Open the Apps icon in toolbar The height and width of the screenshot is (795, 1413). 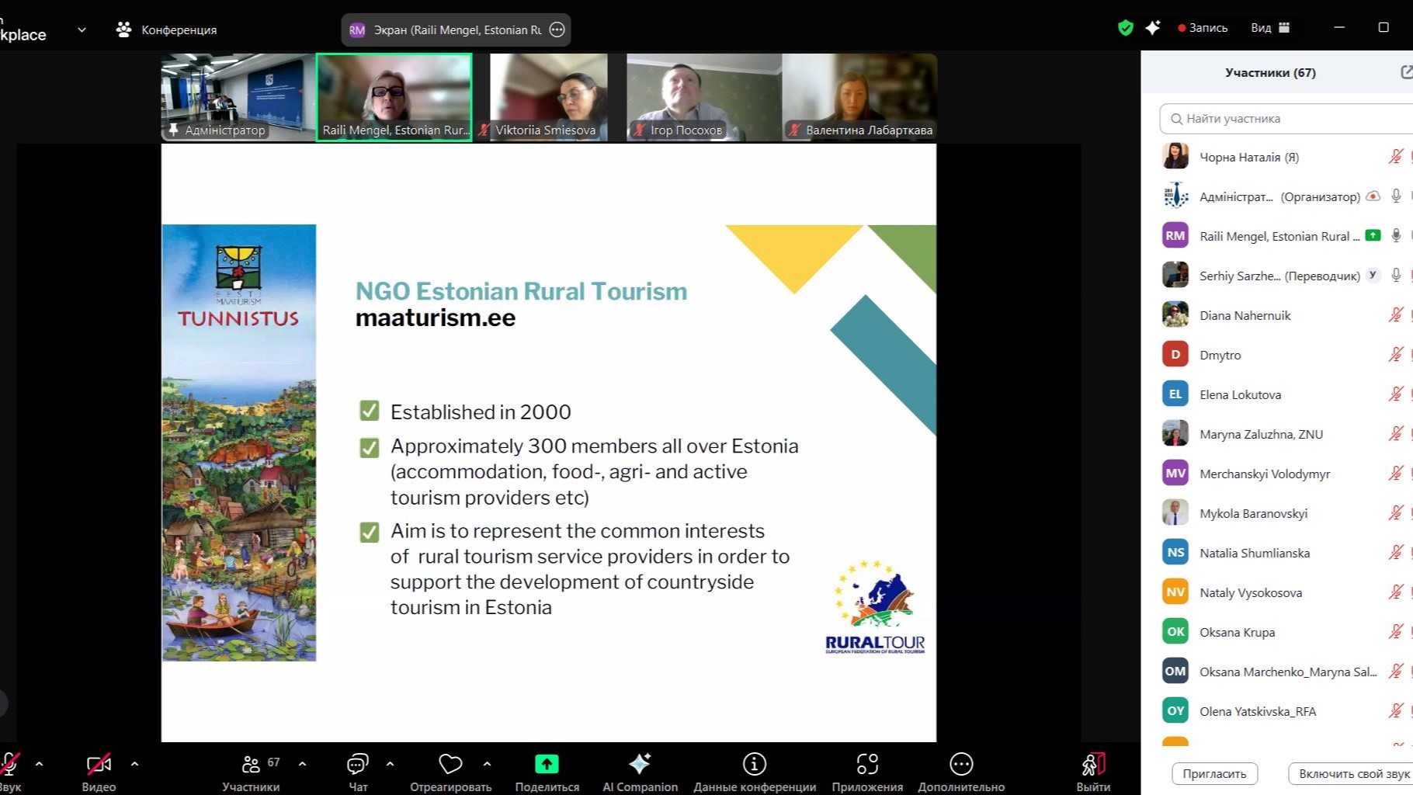click(867, 765)
